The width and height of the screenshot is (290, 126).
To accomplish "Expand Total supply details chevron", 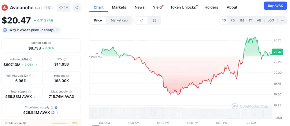I will point(35,96).
